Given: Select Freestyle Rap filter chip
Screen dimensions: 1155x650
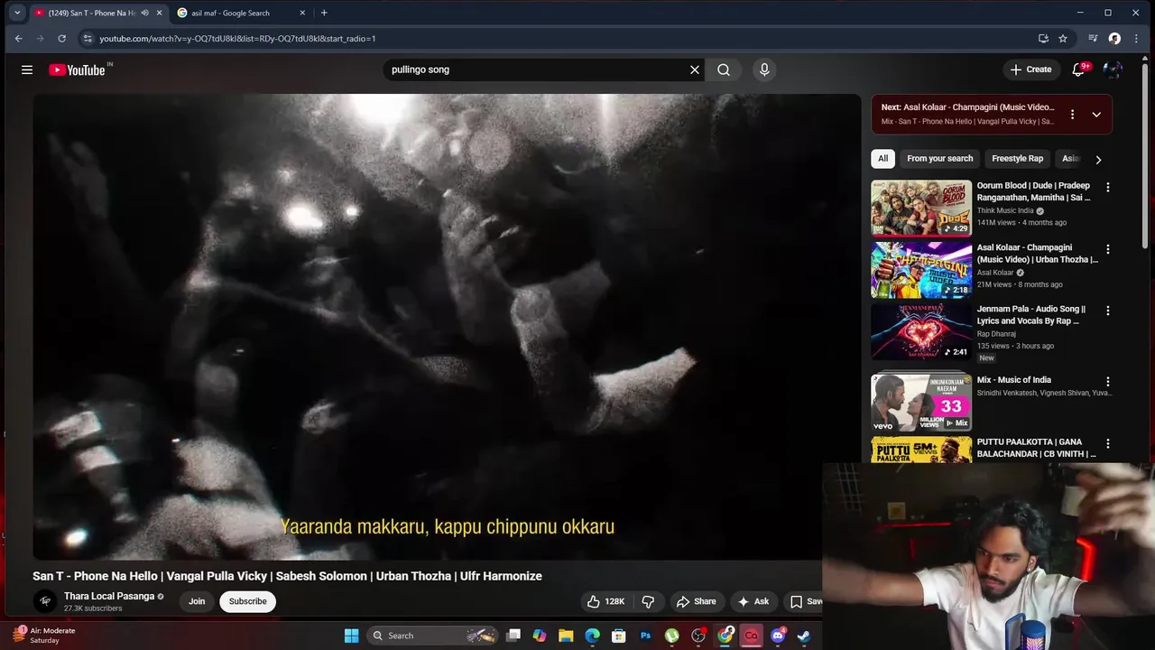Looking at the screenshot, I should click(x=1017, y=159).
